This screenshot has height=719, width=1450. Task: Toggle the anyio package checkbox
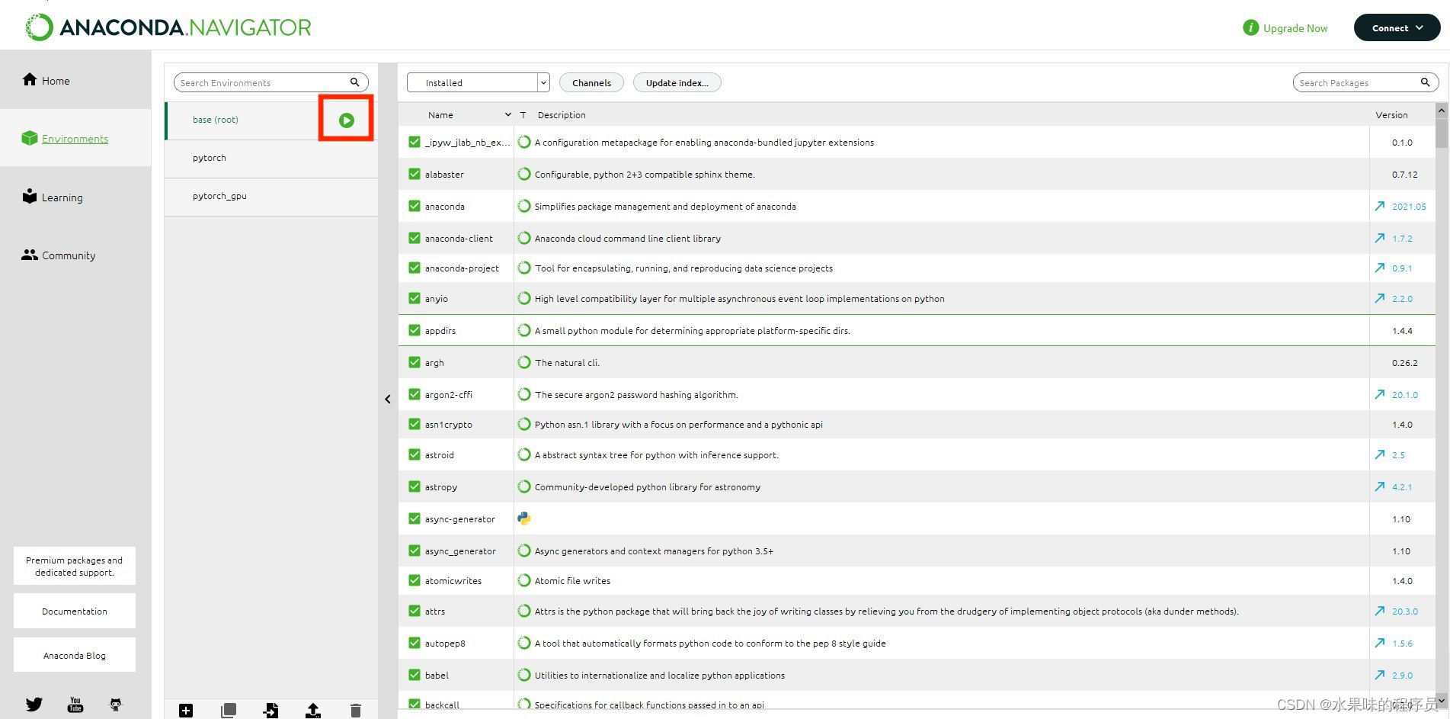[x=415, y=298]
